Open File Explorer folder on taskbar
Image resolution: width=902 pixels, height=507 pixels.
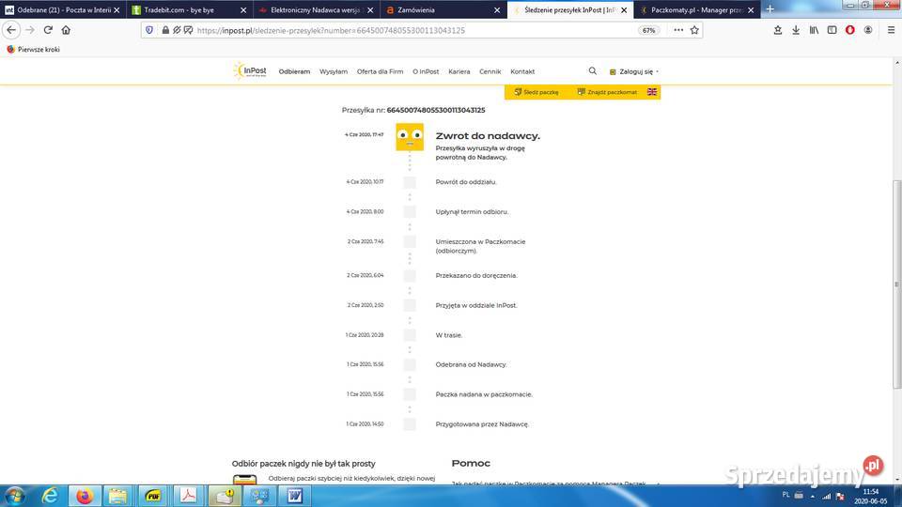tap(118, 496)
